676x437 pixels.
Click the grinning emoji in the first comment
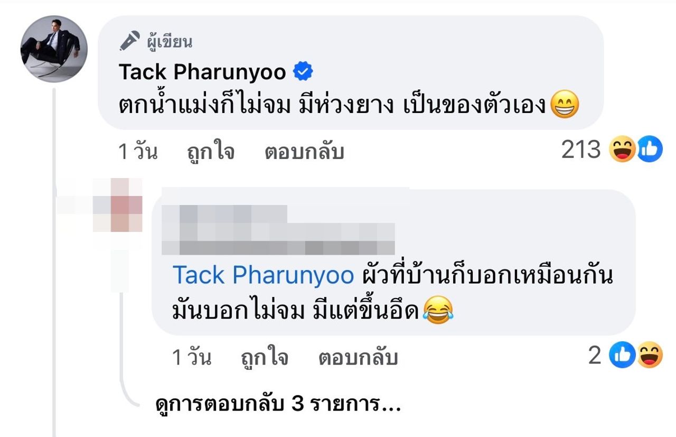565,105
